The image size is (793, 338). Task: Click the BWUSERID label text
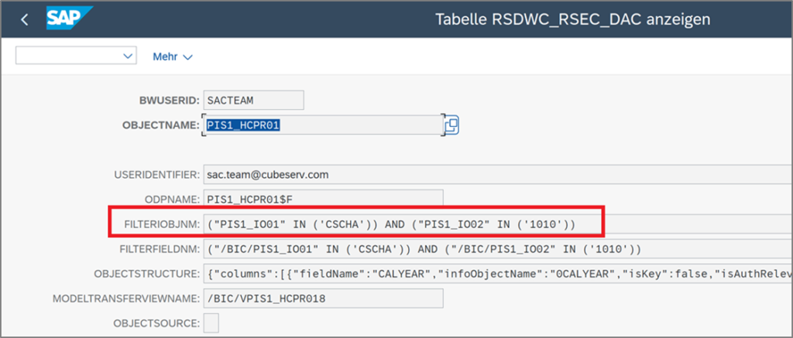coord(169,101)
